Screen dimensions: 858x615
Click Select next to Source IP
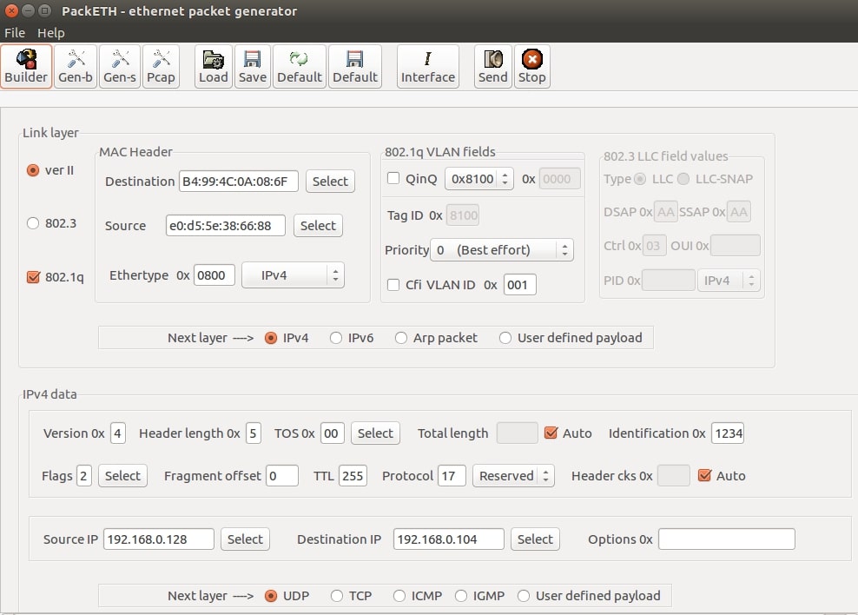[245, 539]
